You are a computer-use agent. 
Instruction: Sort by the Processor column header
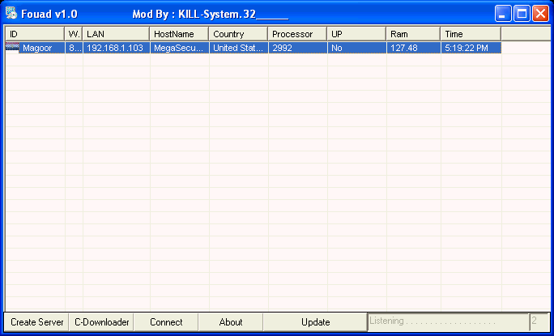pyautogui.click(x=297, y=34)
